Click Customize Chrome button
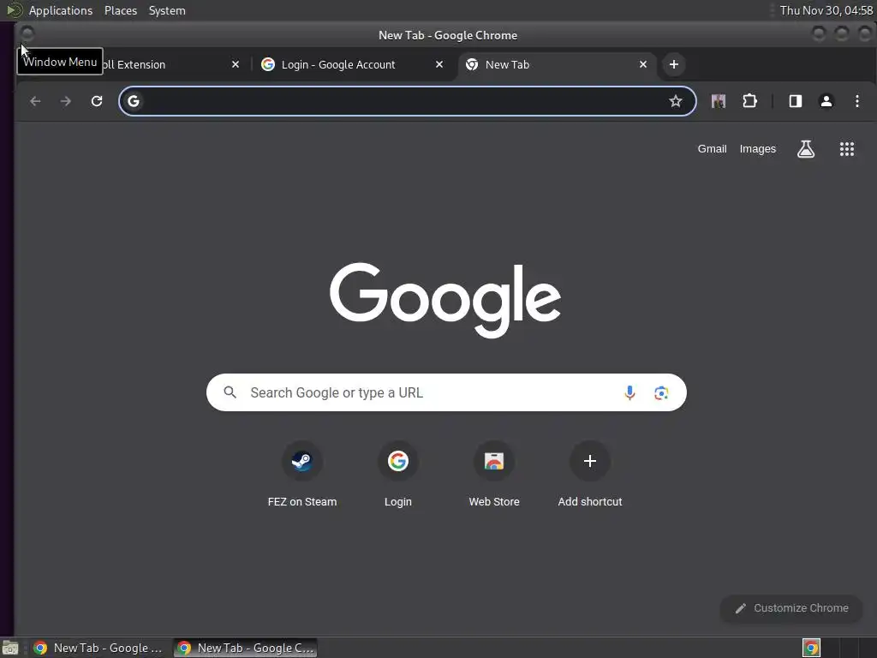 click(x=791, y=608)
